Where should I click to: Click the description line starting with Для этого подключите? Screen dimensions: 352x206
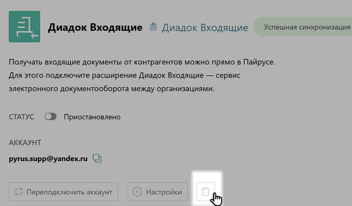pos(125,75)
